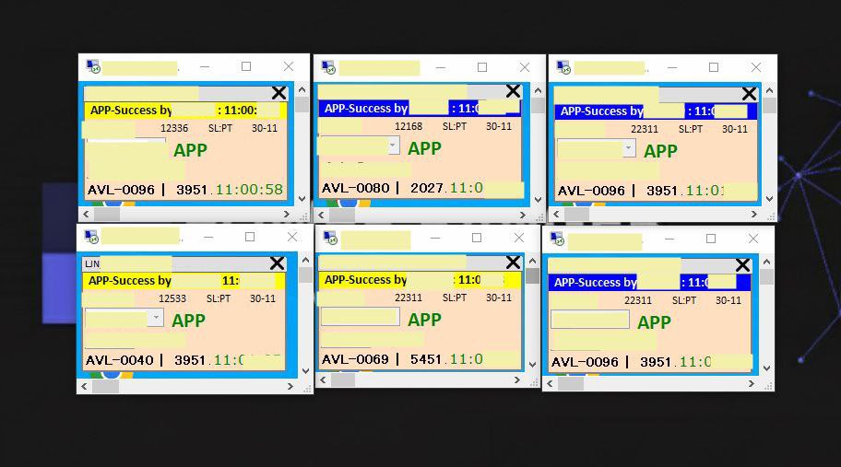Close inner panel with black X in AVL-0069 window
This screenshot has width=841, height=467.
[514, 263]
